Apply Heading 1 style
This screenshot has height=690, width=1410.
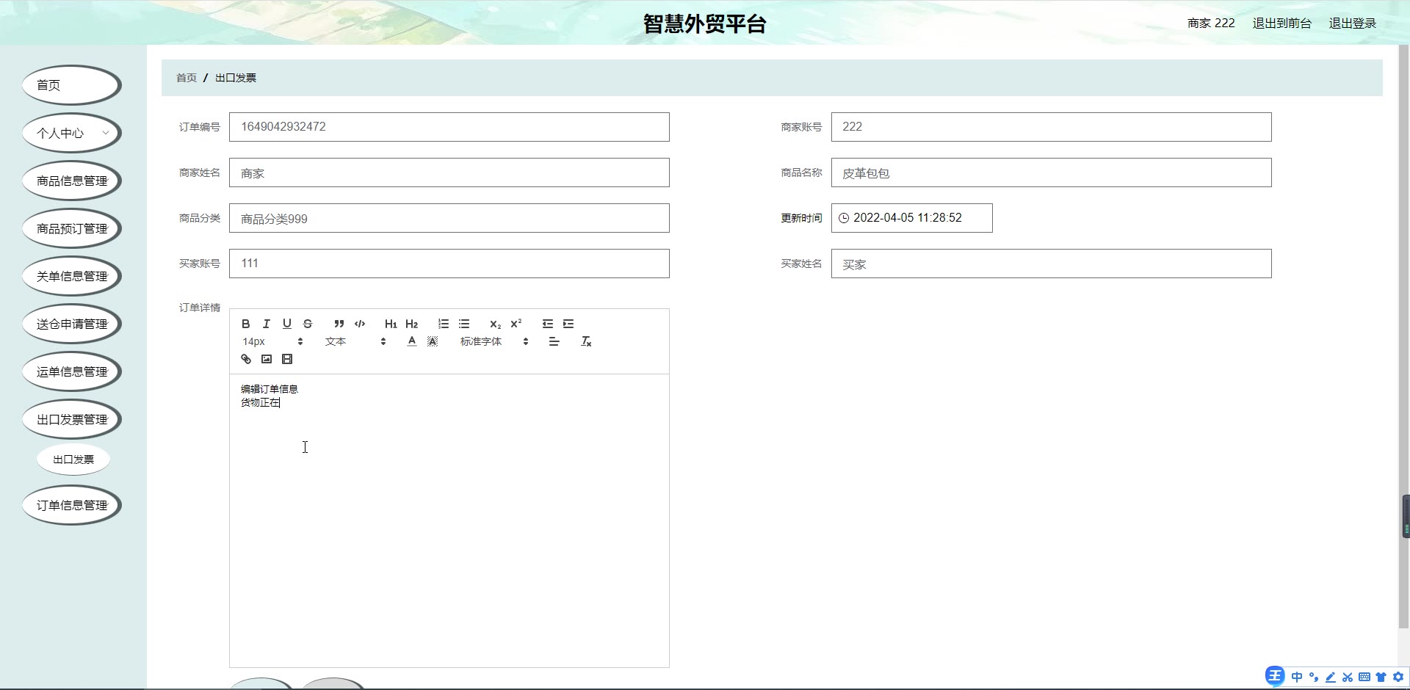coord(391,324)
